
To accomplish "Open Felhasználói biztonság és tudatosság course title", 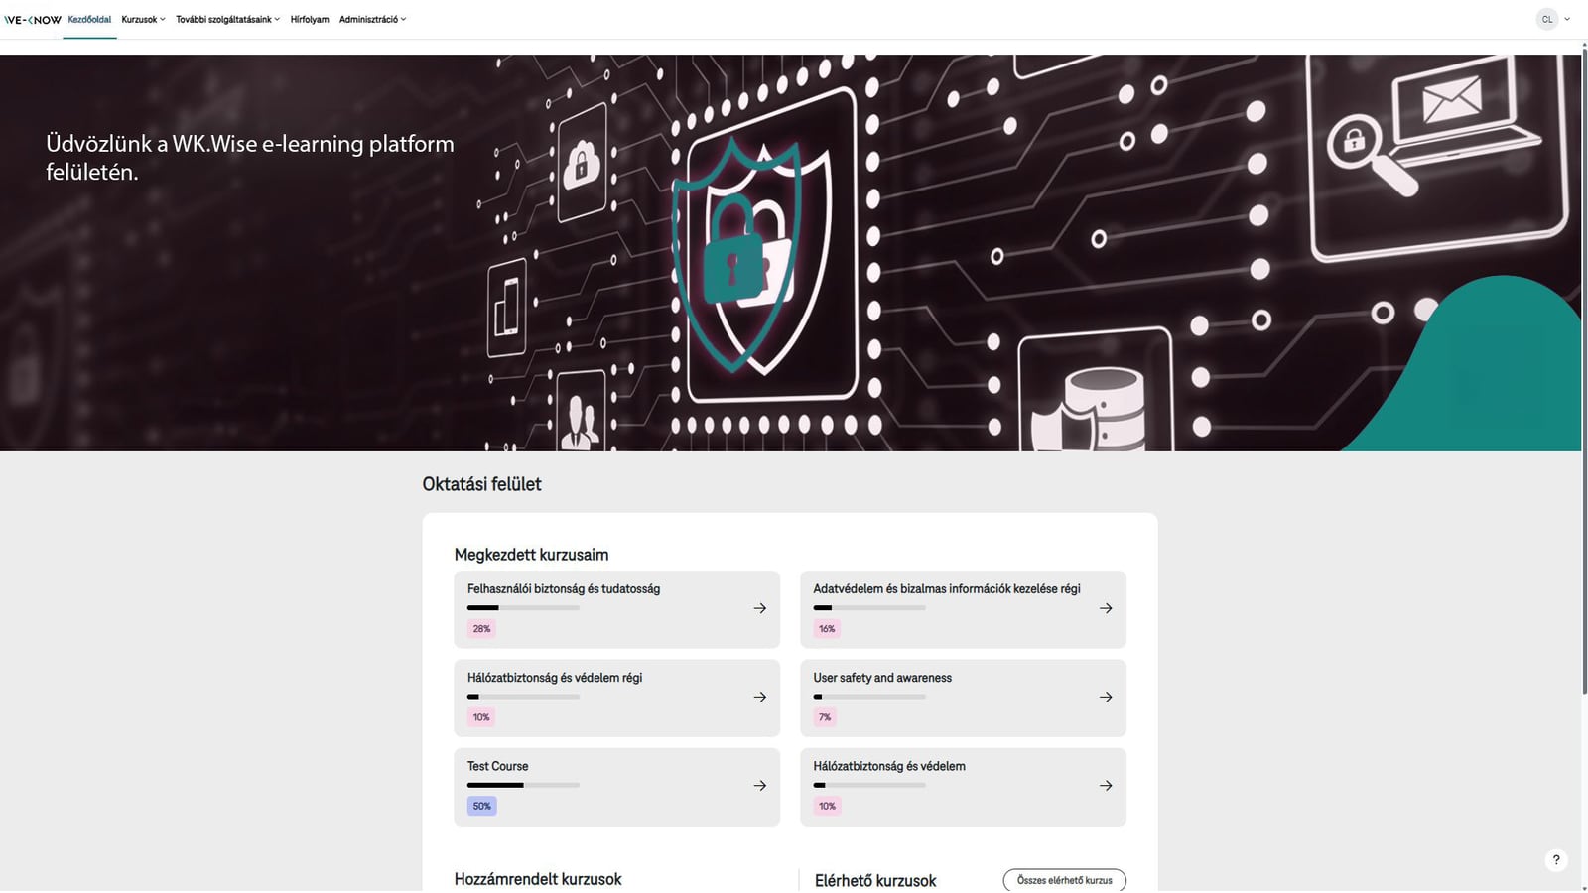I will [564, 589].
